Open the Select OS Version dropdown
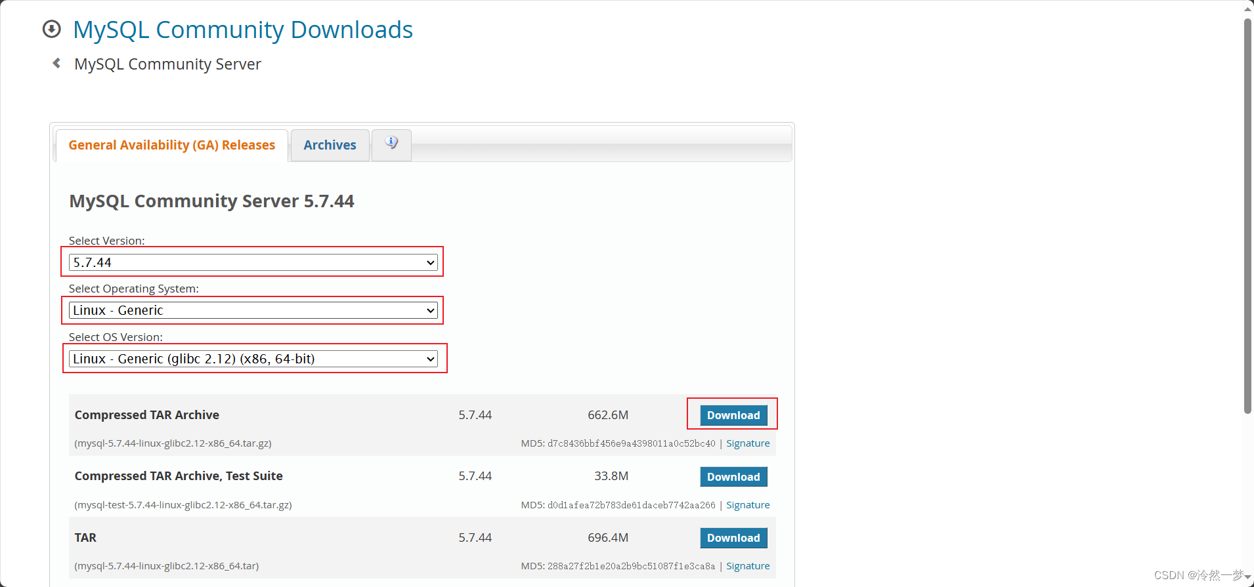The width and height of the screenshot is (1254, 587). pos(253,359)
